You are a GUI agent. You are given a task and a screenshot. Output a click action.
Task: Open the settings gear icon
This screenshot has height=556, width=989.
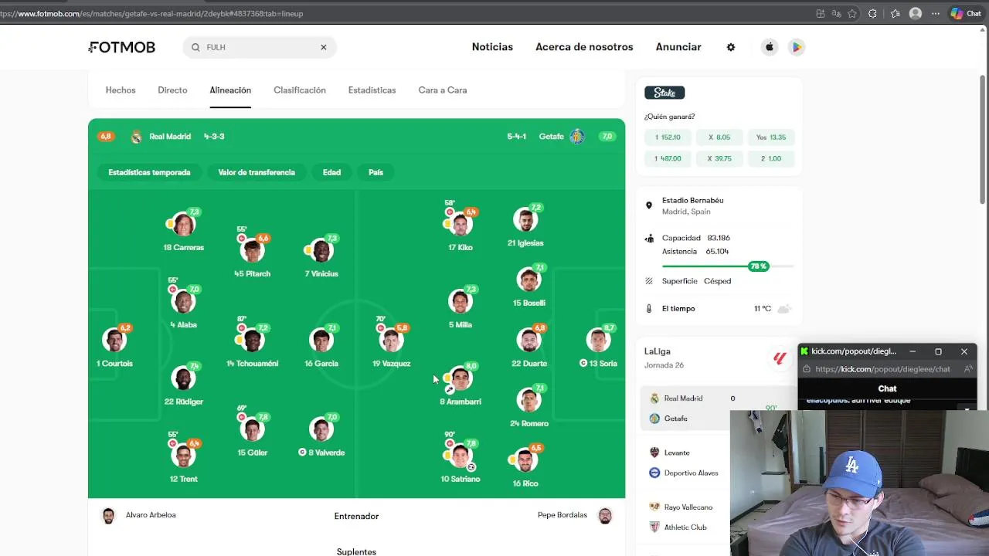click(731, 47)
